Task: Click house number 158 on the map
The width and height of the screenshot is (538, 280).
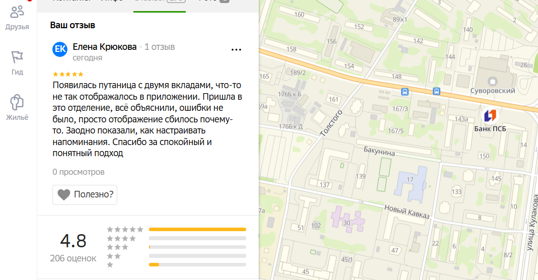Action: 291,49
